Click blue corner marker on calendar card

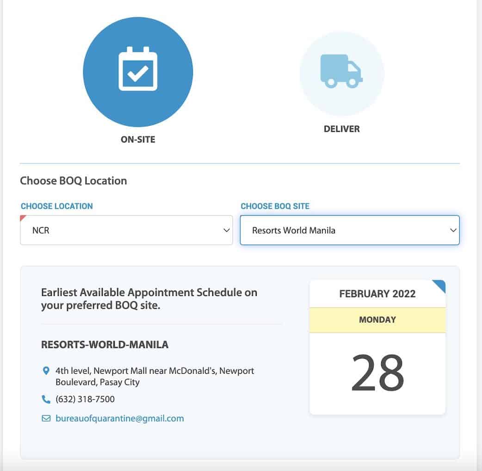(x=440, y=285)
